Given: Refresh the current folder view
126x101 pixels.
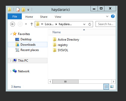Looking at the screenshot, I should coord(90,24).
